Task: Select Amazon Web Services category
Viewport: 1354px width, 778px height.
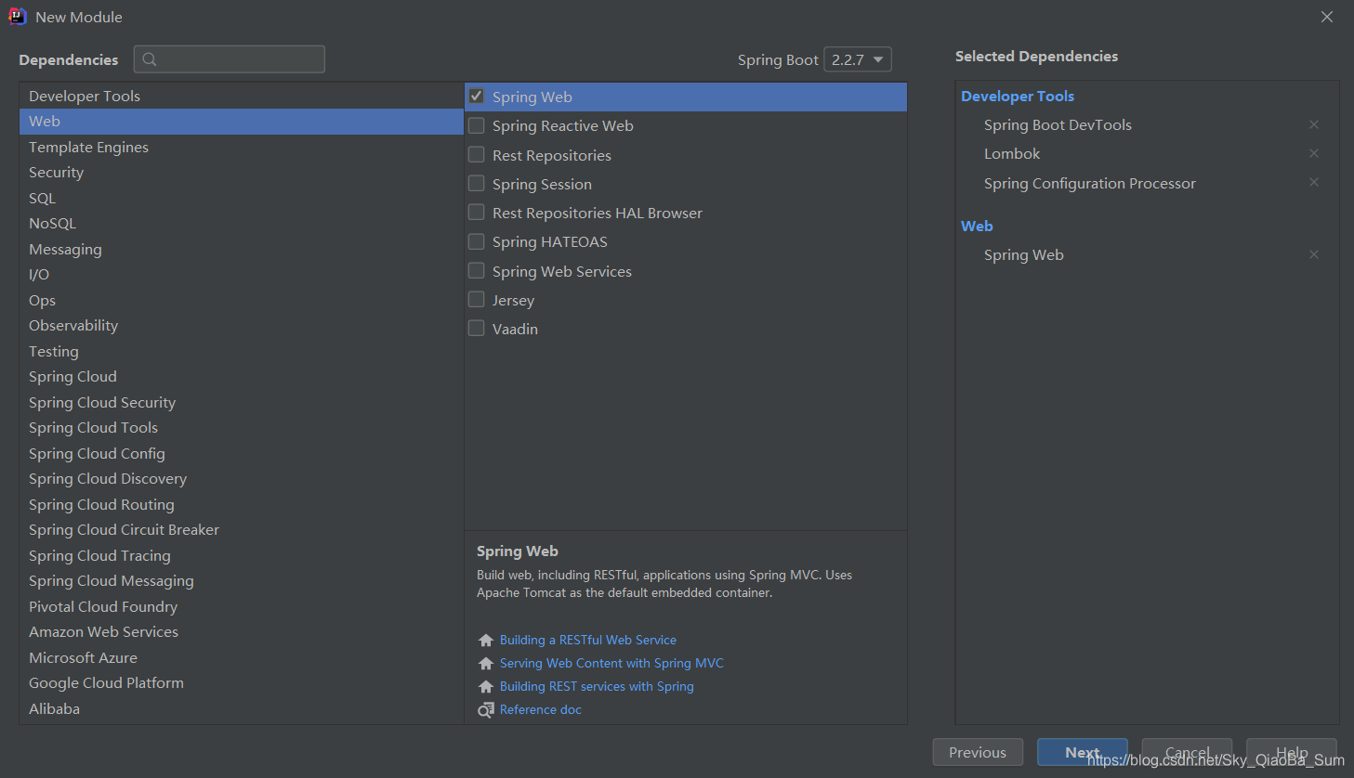Action: pos(241,632)
